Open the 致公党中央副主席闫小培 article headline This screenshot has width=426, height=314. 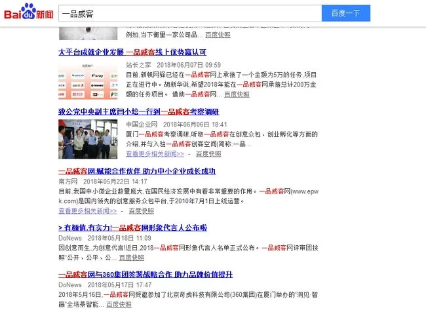point(138,111)
